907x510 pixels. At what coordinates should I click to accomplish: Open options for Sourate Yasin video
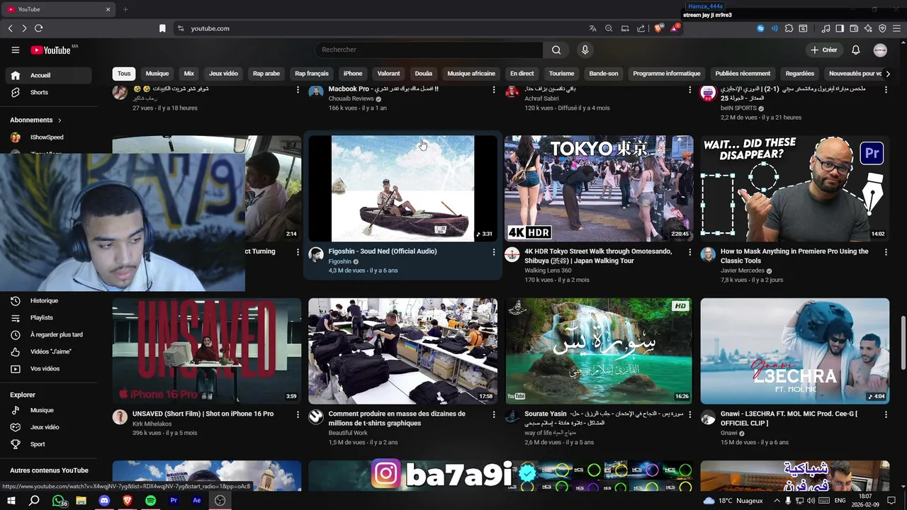(689, 414)
